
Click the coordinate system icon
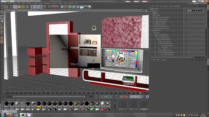pyautogui.click(x=44, y=7)
